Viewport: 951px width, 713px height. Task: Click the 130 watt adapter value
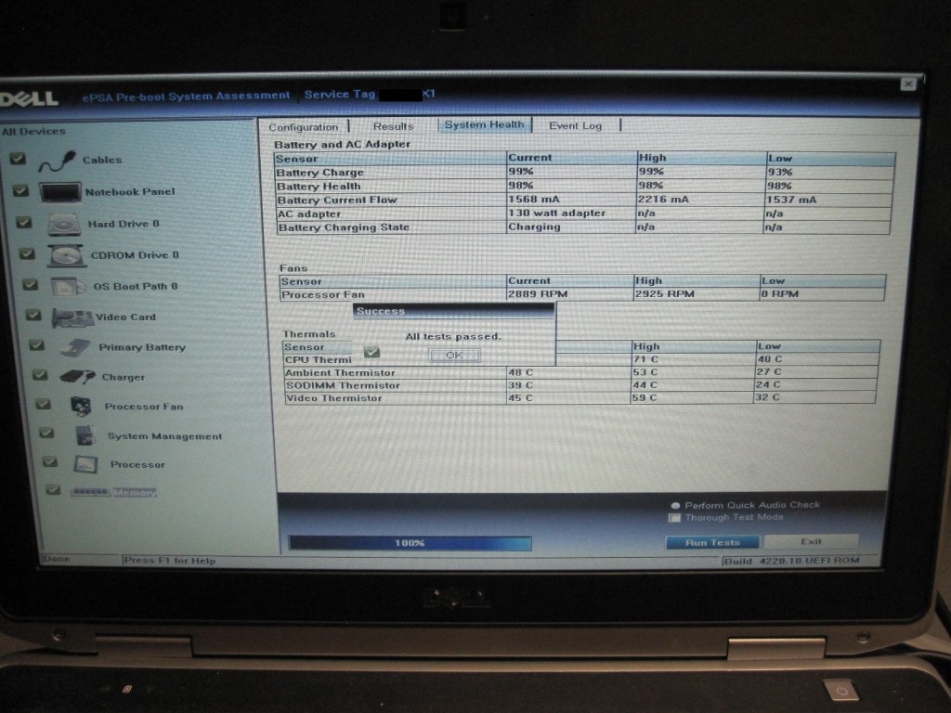tap(557, 214)
